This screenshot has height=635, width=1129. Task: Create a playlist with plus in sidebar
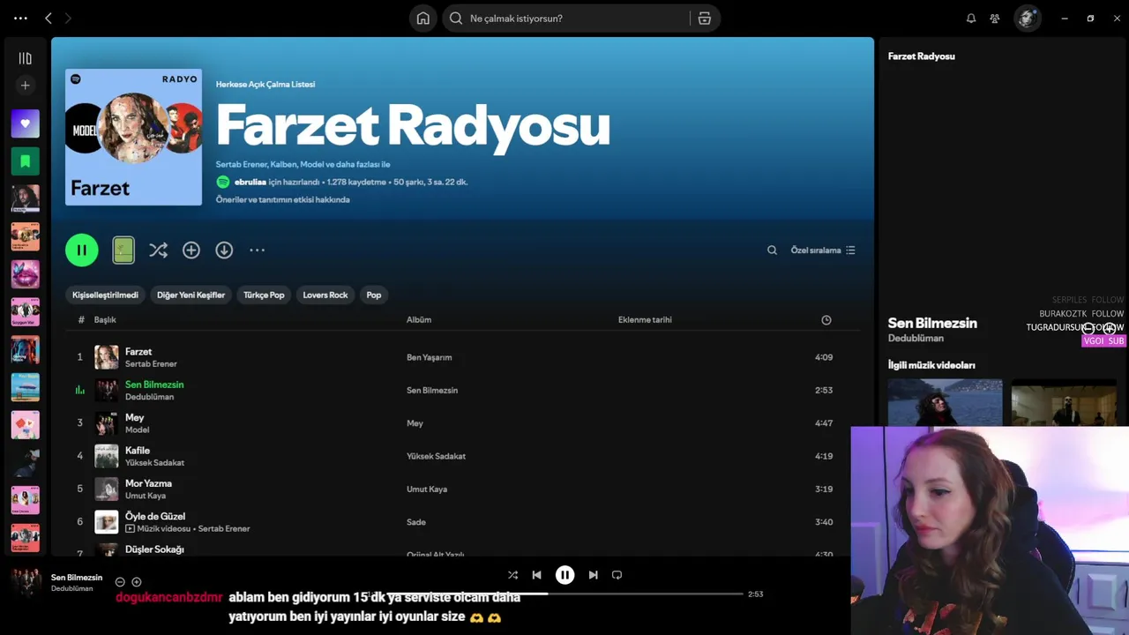point(25,86)
